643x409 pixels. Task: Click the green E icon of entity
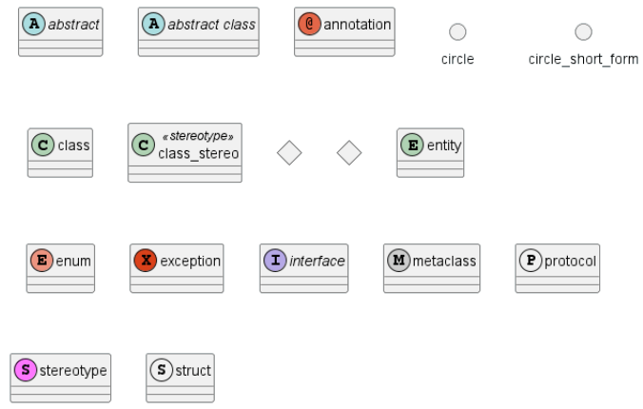click(x=412, y=145)
